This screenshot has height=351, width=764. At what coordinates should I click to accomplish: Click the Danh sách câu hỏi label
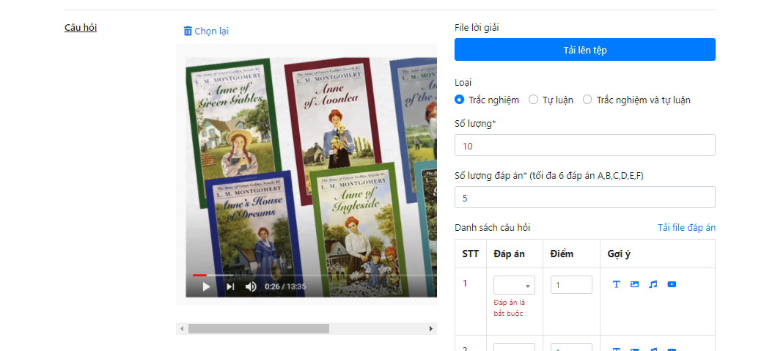pyautogui.click(x=492, y=228)
